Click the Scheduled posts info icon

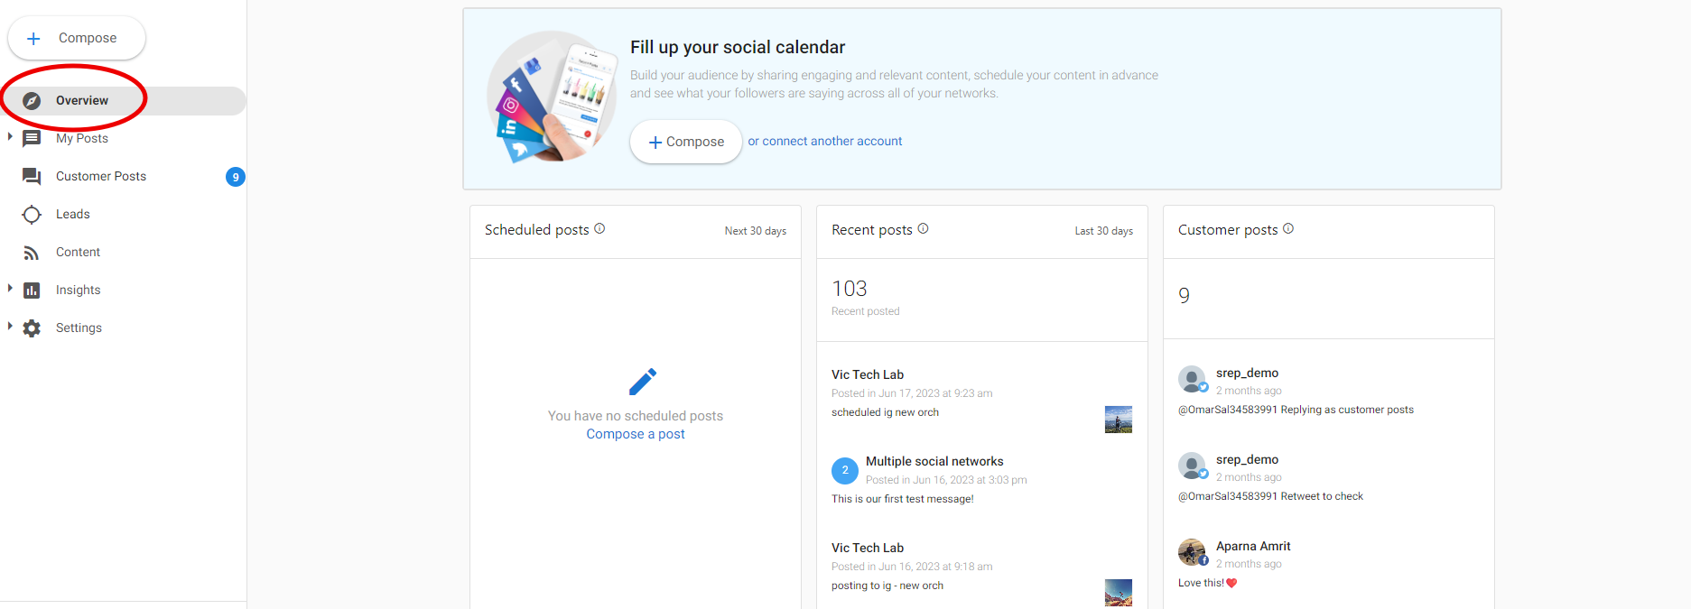599,229
